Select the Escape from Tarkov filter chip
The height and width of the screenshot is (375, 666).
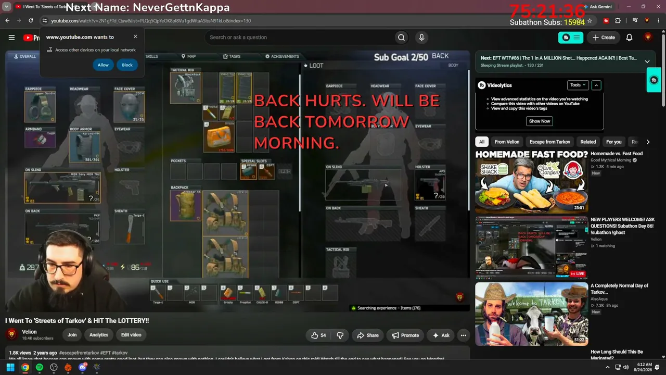tap(549, 142)
